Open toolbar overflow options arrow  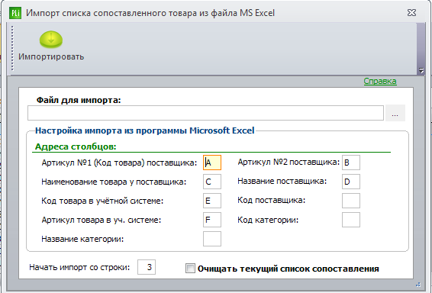coord(421,70)
